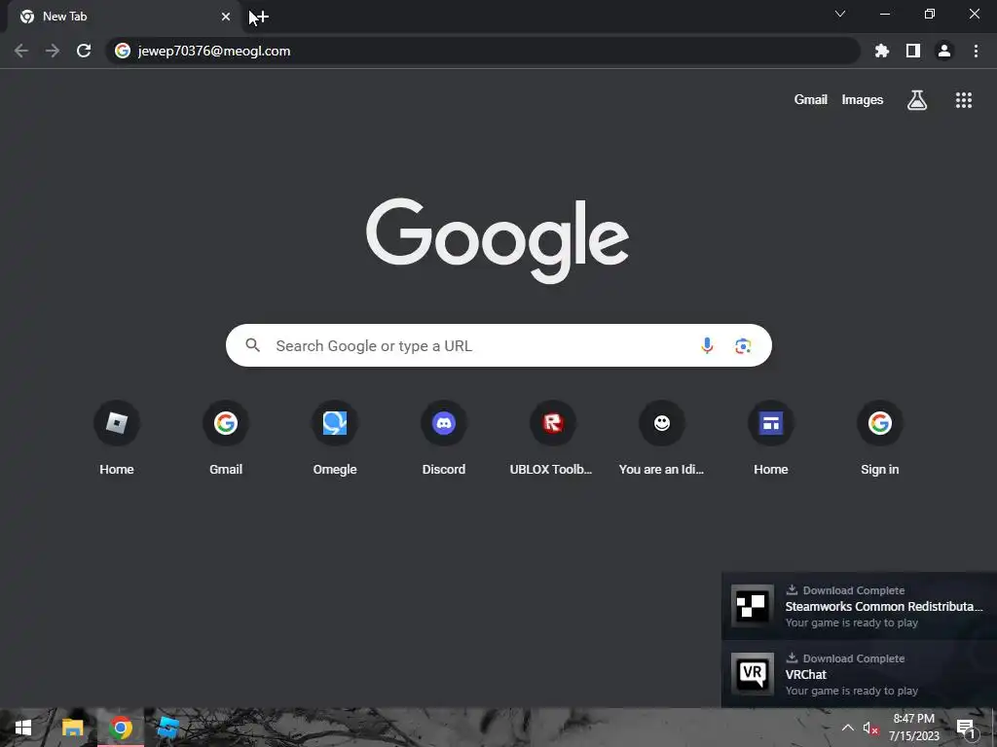Viewport: 997px width, 747px height.
Task: Reload the current page
Action: pos(84,51)
